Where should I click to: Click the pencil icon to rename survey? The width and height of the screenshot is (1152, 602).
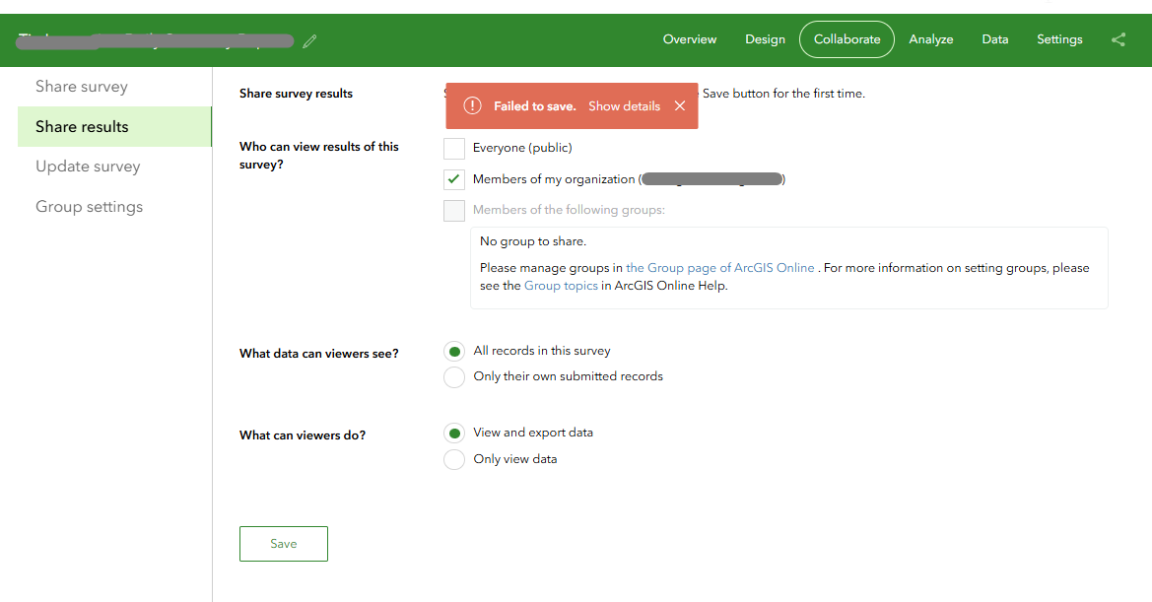(309, 41)
